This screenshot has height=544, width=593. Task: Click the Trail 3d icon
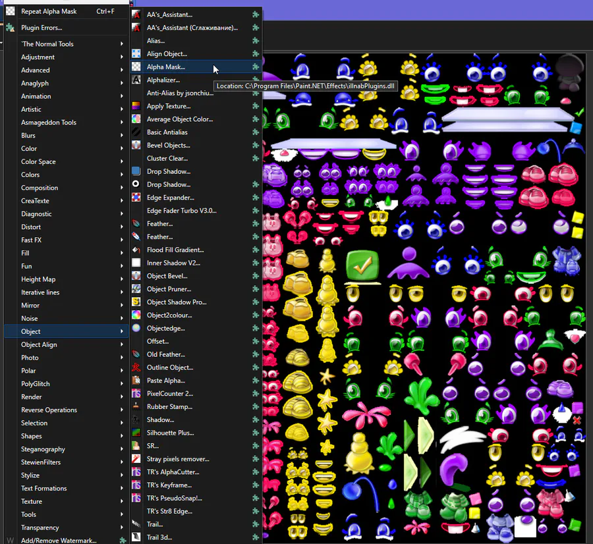click(136, 537)
